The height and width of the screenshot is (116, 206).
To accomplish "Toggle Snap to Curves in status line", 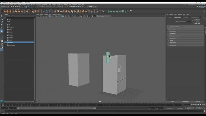I will coord(35,7).
